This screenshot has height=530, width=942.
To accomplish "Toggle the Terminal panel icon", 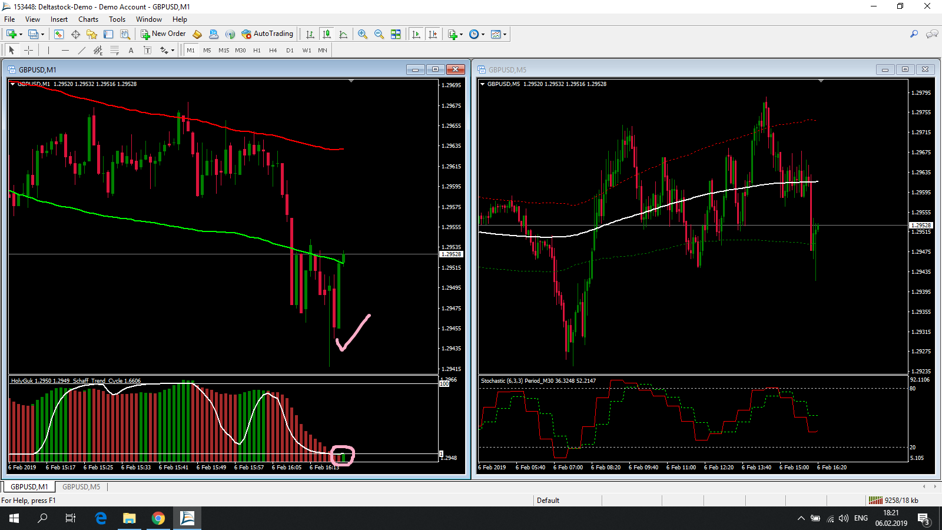I will click(x=108, y=34).
